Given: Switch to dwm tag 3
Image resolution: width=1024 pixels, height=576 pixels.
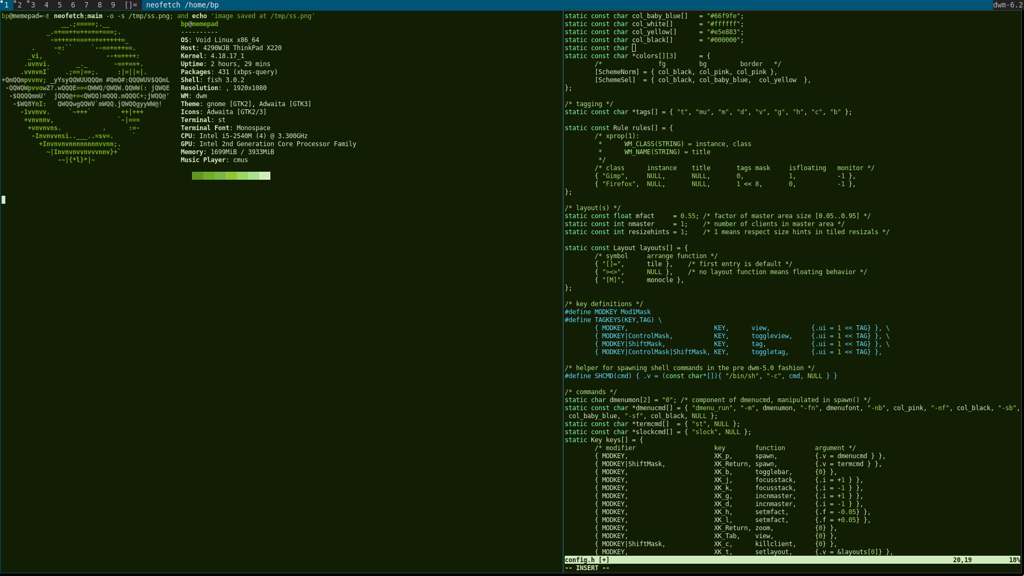Looking at the screenshot, I should point(33,5).
